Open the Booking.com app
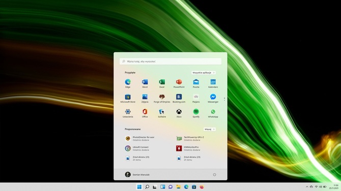The image size is (341, 191). click(x=179, y=99)
